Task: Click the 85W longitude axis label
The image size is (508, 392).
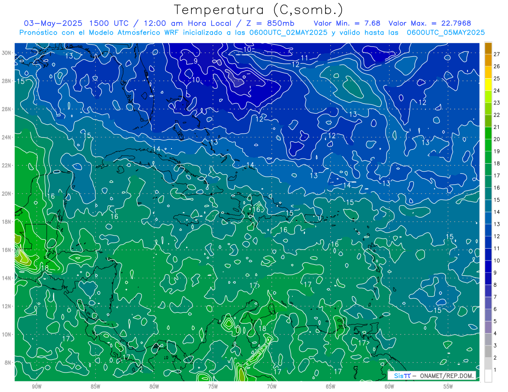Action: click(x=95, y=387)
